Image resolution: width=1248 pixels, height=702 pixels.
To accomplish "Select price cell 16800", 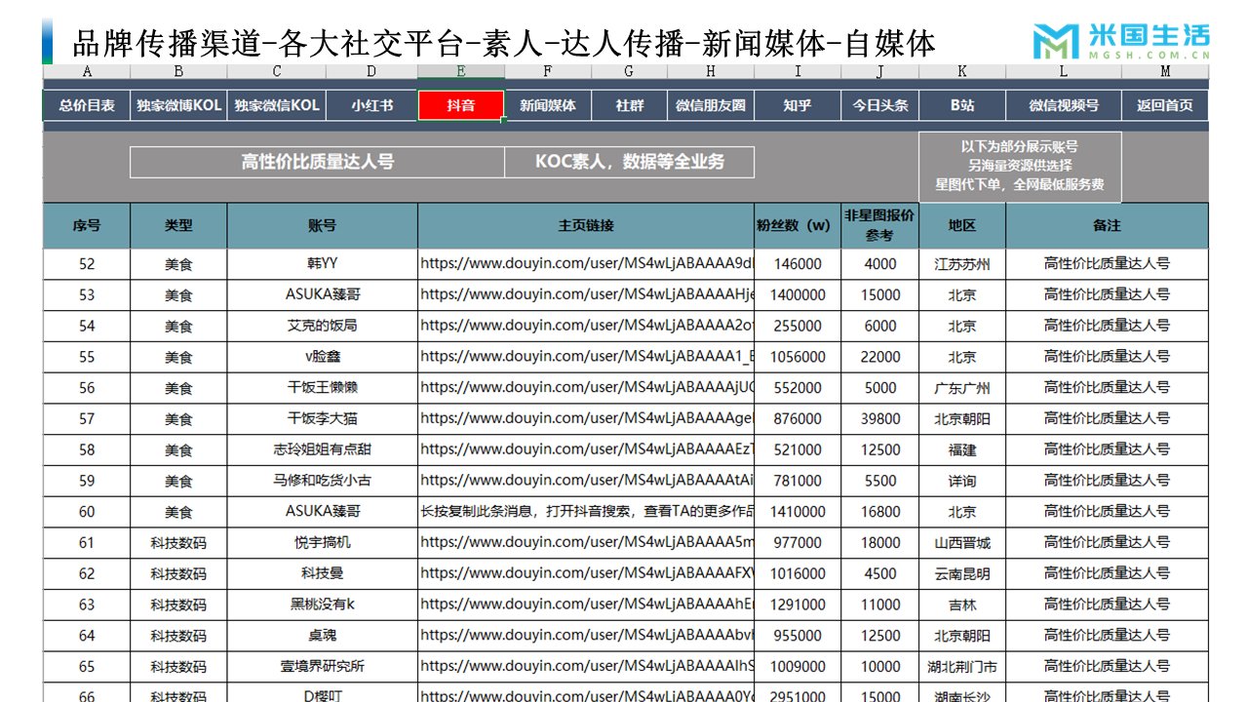I will [x=879, y=511].
